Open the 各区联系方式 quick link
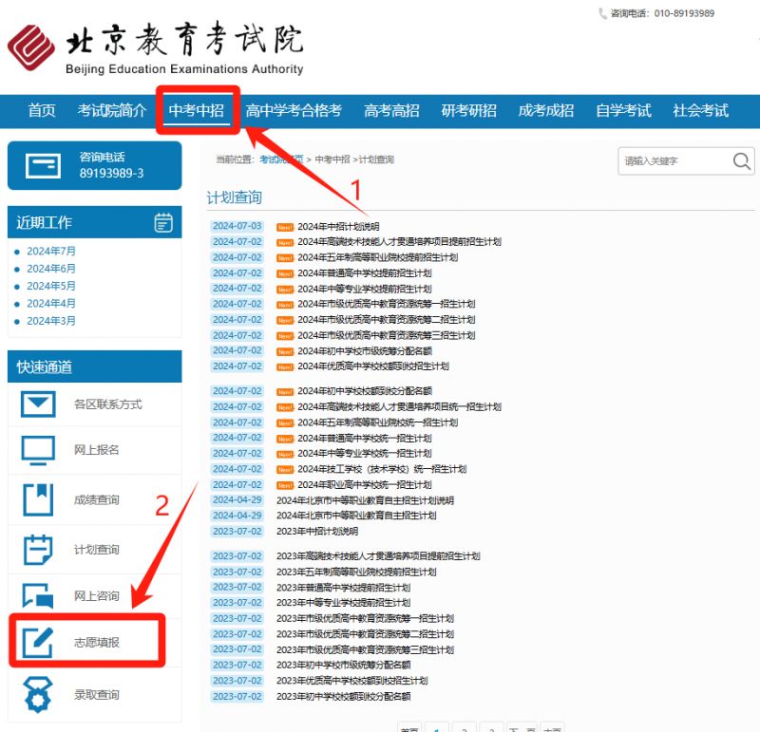 click(x=107, y=404)
